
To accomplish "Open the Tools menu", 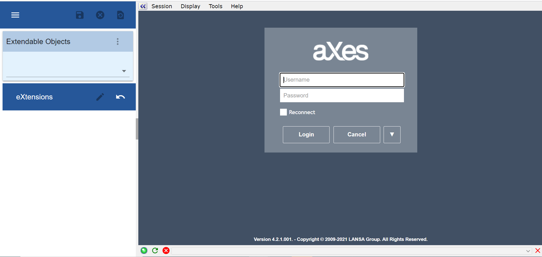I will tap(215, 6).
